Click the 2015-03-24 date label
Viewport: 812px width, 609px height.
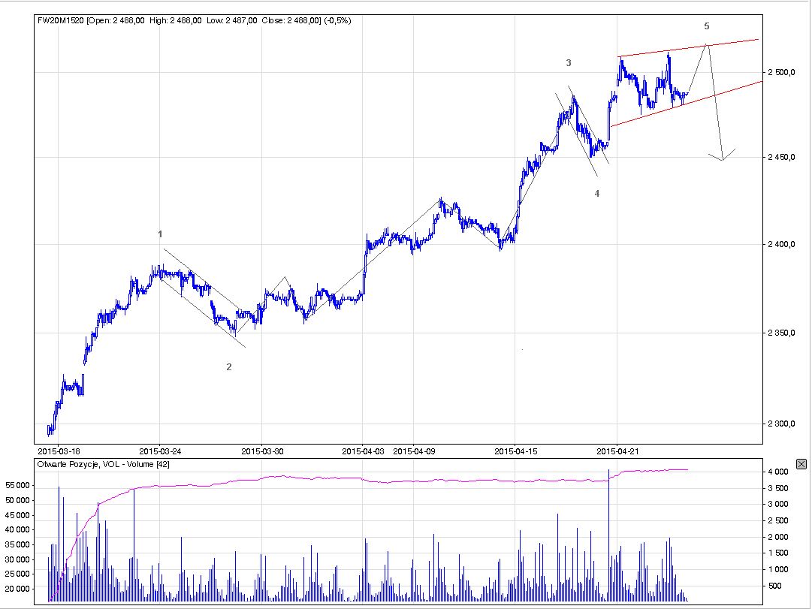tap(158, 451)
